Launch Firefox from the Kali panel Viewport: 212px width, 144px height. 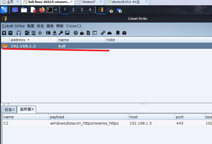(x=42, y=10)
